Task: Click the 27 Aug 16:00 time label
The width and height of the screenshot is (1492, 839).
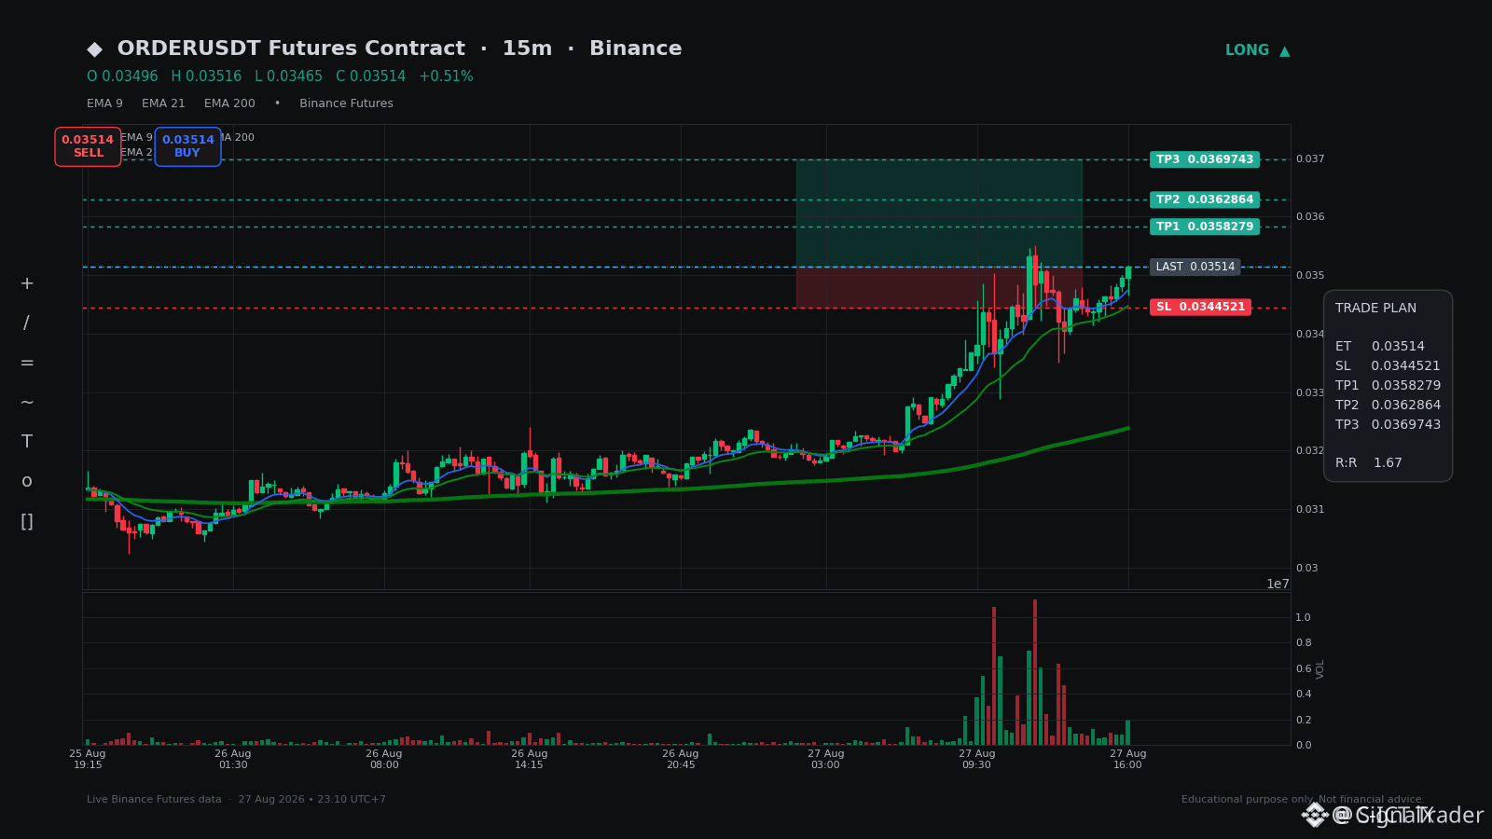Action: point(1128,760)
